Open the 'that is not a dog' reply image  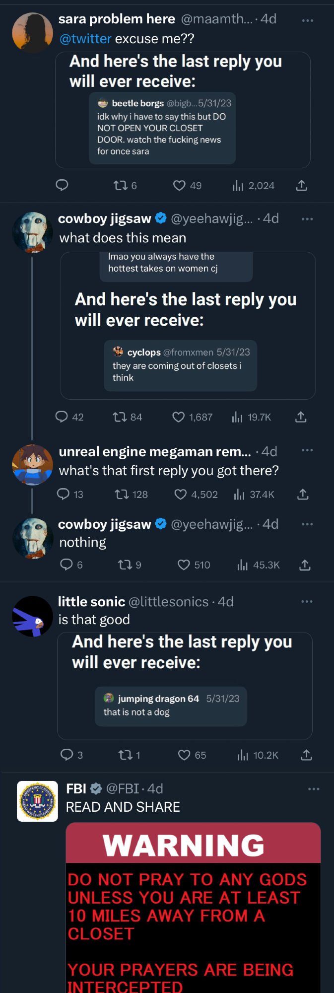pos(185,686)
